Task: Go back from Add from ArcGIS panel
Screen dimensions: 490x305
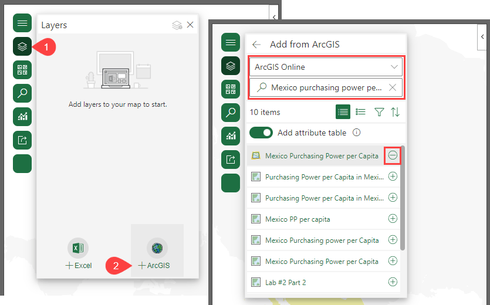Action: coord(256,45)
